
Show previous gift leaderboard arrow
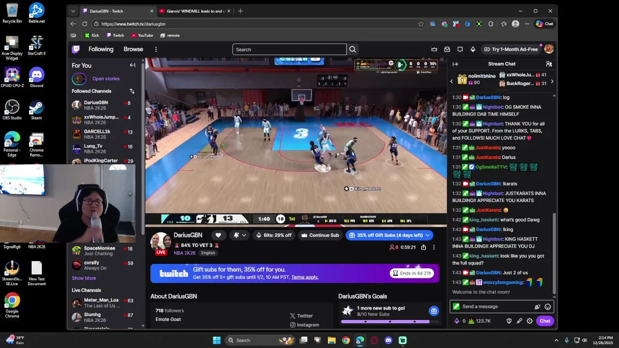[452, 82]
